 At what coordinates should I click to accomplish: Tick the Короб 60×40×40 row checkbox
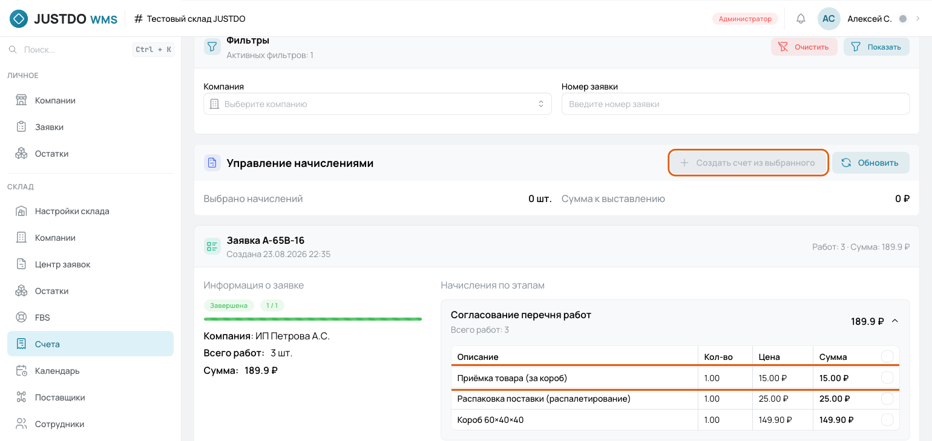[x=887, y=420]
